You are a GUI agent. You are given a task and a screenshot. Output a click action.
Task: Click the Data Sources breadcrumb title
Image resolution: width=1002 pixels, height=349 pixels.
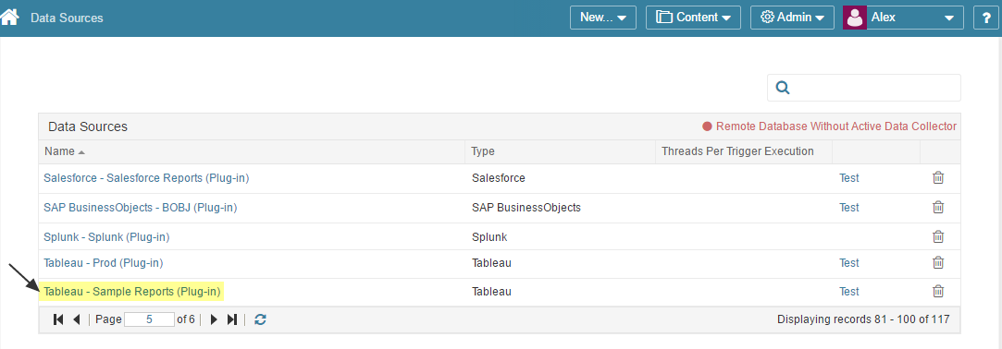[x=68, y=18]
